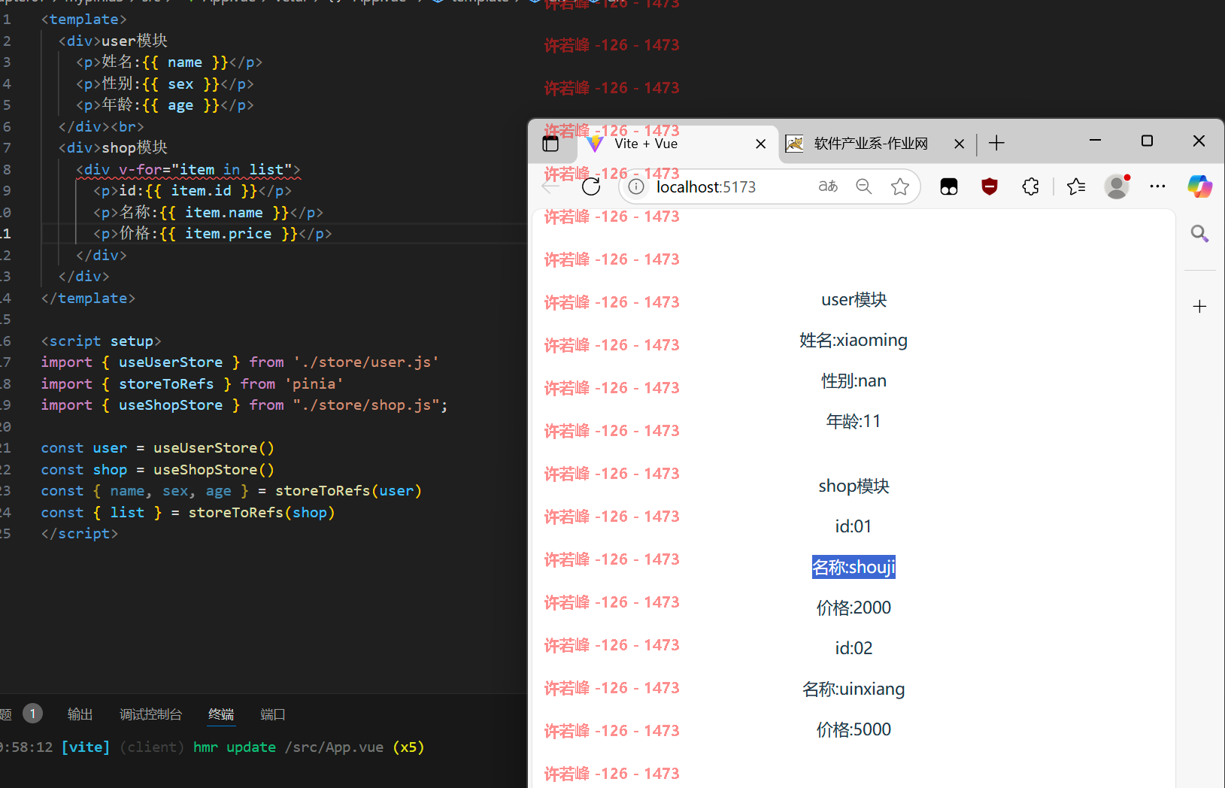Click the storeToRefs(shop) code line
This screenshot has width=1225, height=788.
[x=188, y=513]
